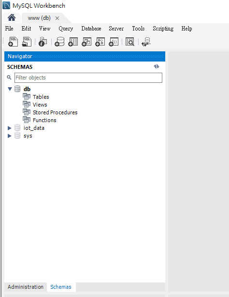Screen dimensions: 229x297
Task: Open the Database menu
Action: tap(91, 29)
